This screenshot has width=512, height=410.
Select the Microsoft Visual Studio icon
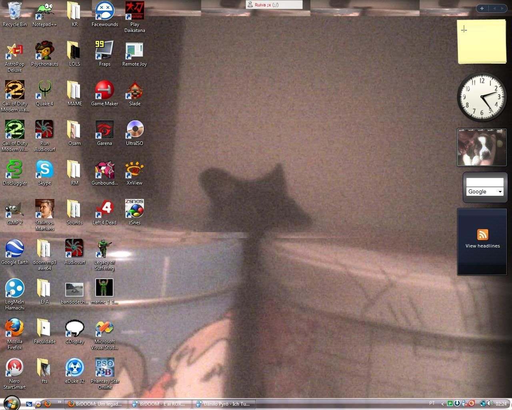tap(104, 334)
